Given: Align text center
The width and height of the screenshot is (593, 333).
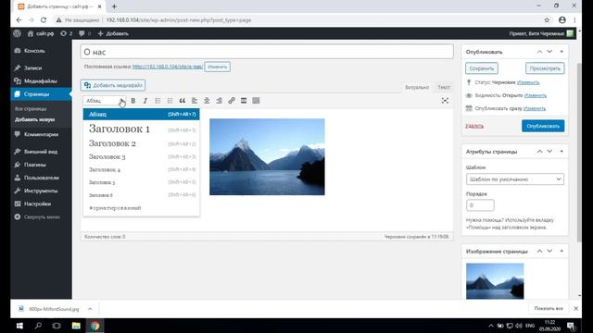Looking at the screenshot, I should point(207,101).
